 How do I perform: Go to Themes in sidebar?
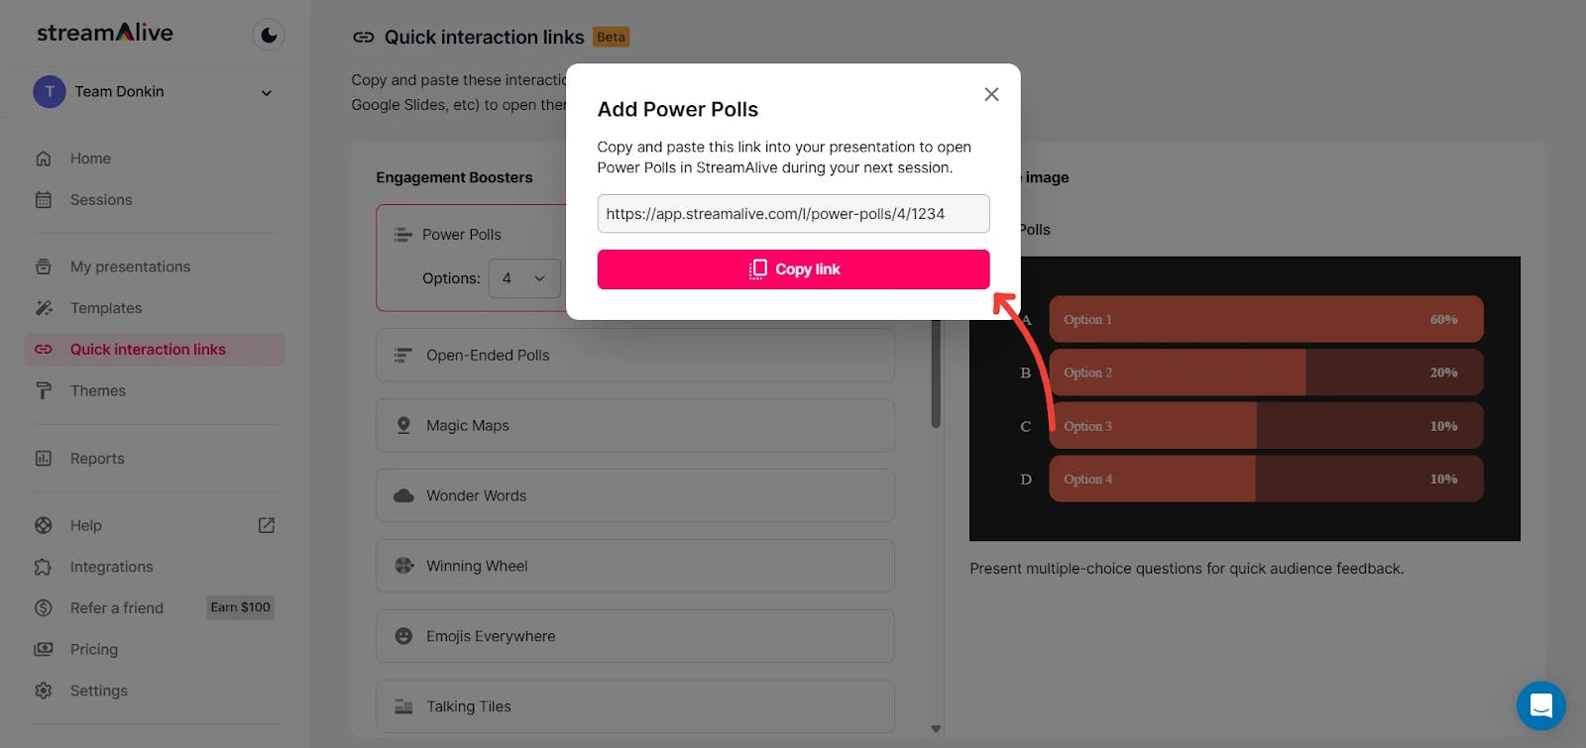point(98,390)
